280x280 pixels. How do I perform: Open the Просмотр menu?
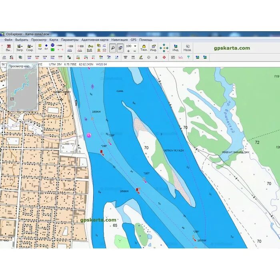coord(39,40)
